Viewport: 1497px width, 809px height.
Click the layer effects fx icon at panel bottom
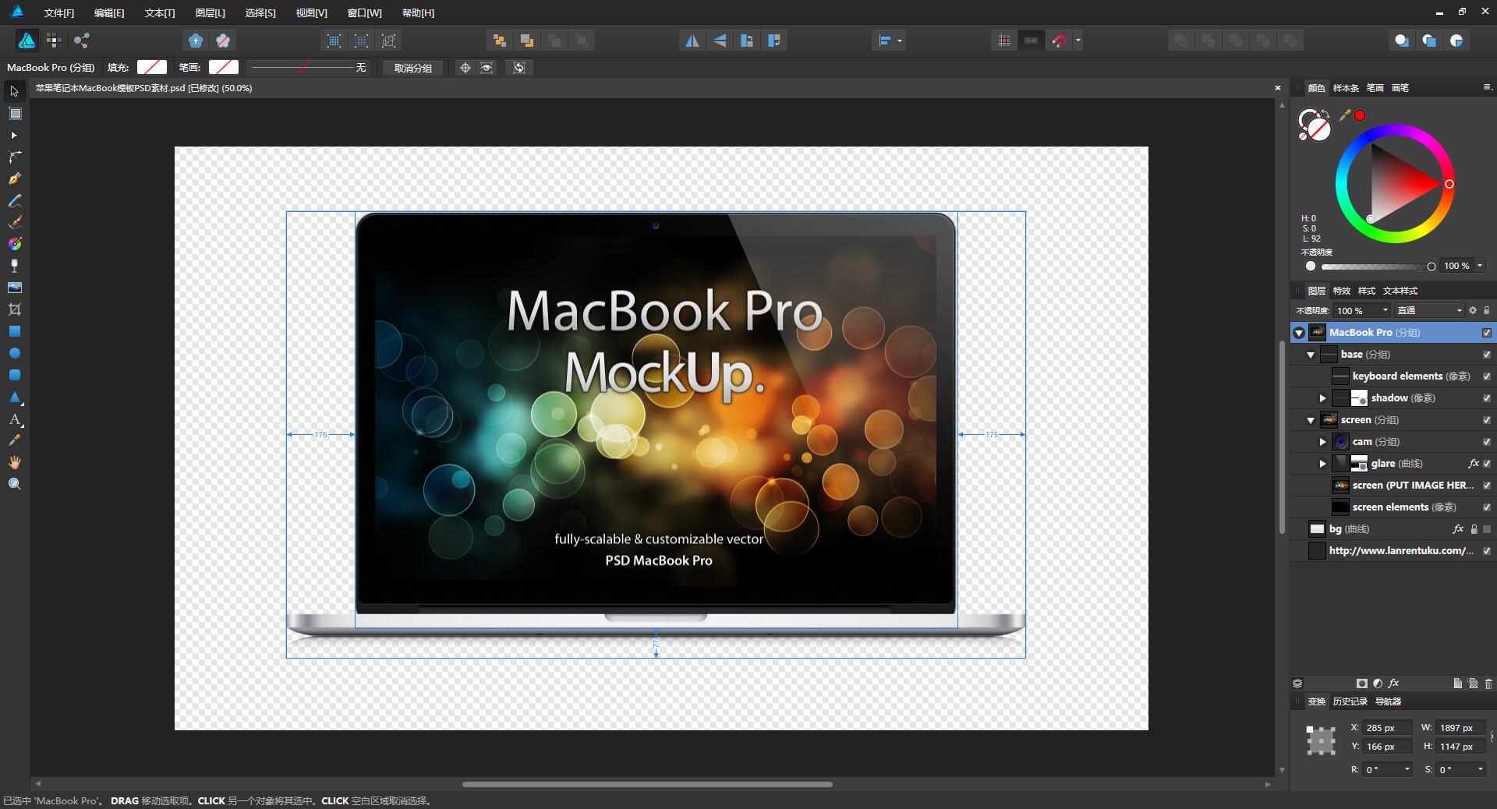pos(1394,684)
